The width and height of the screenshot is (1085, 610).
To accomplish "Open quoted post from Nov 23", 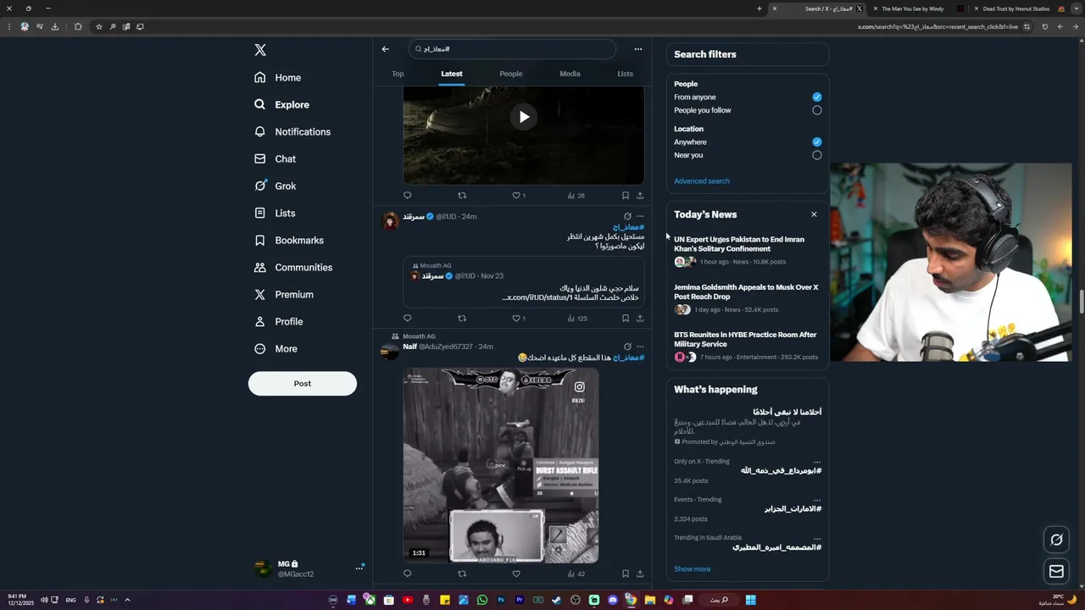I will click(x=524, y=282).
